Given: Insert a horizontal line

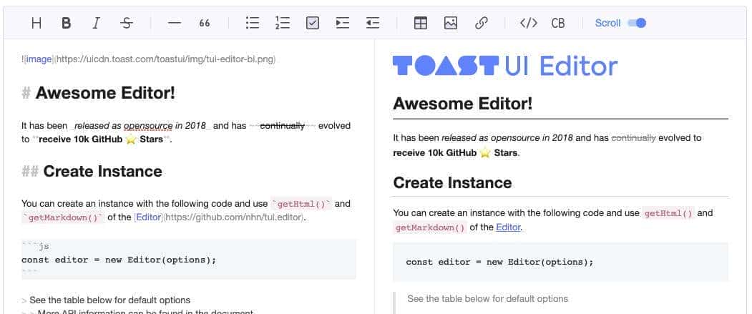Looking at the screenshot, I should [174, 23].
